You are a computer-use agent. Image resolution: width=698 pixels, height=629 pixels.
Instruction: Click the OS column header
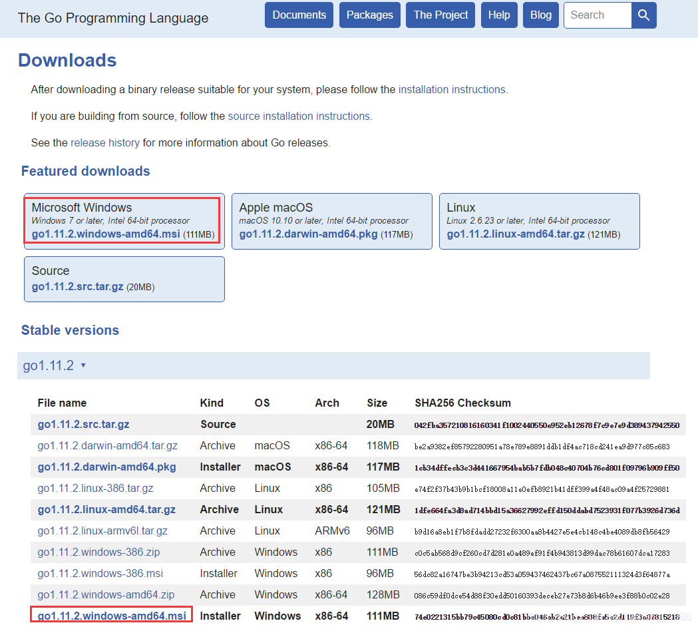(x=262, y=403)
